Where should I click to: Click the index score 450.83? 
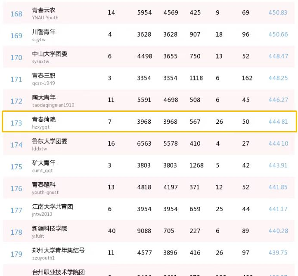click(x=278, y=12)
